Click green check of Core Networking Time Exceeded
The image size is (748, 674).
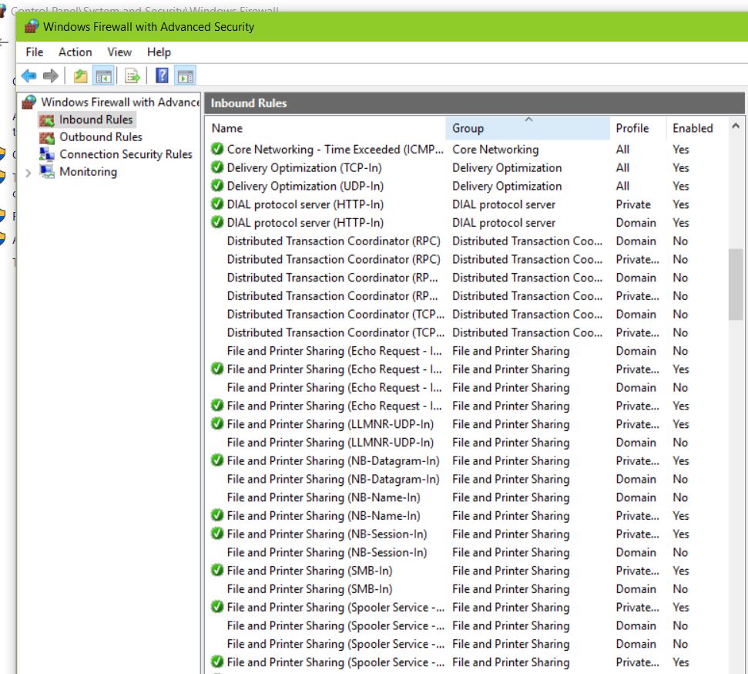coord(217,149)
